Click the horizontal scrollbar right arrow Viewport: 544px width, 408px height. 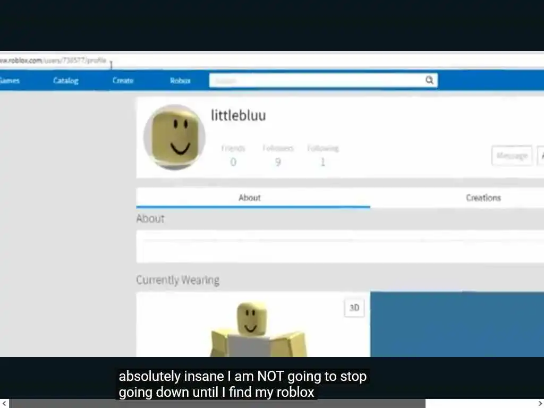[540, 404]
